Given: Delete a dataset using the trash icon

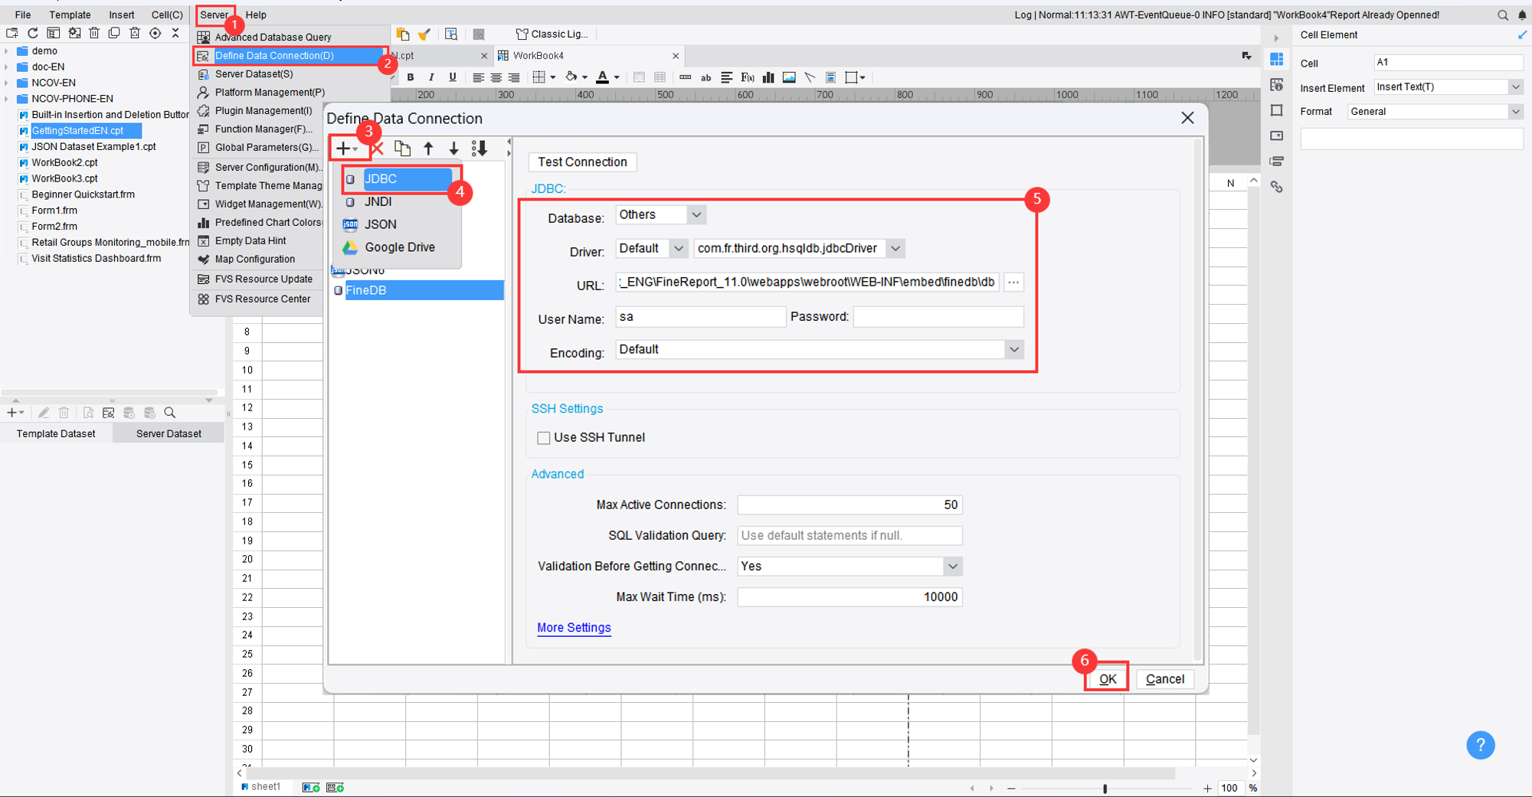Looking at the screenshot, I should click(x=64, y=412).
